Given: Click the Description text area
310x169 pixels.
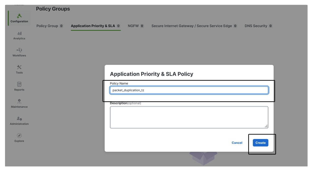Looking at the screenshot, I should pyautogui.click(x=189, y=117).
